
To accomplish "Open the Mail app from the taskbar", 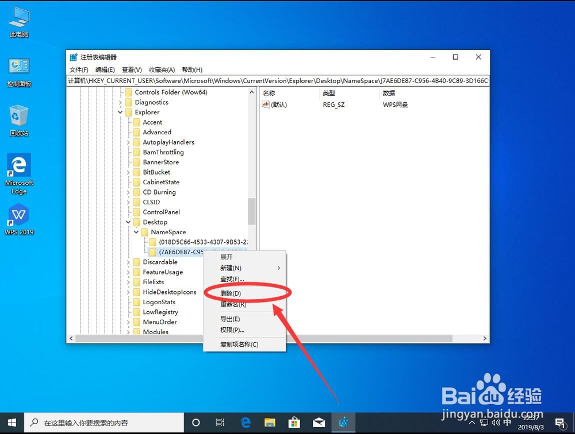I will pyautogui.click(x=319, y=423).
